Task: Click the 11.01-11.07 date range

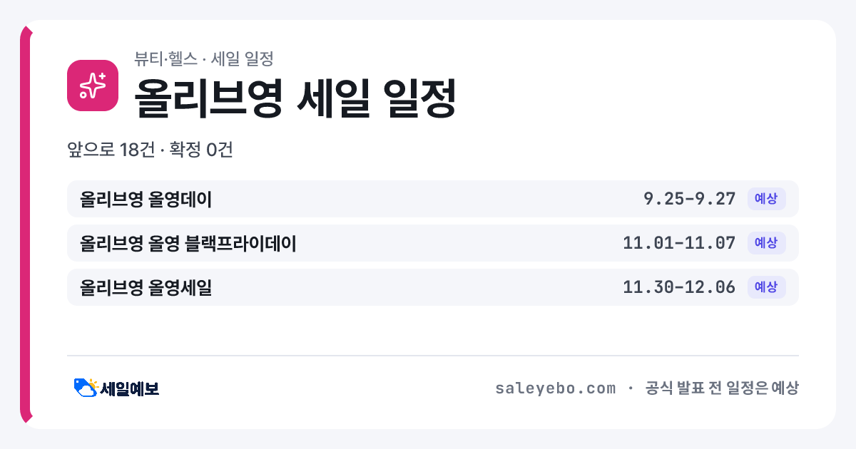Action: point(679,243)
